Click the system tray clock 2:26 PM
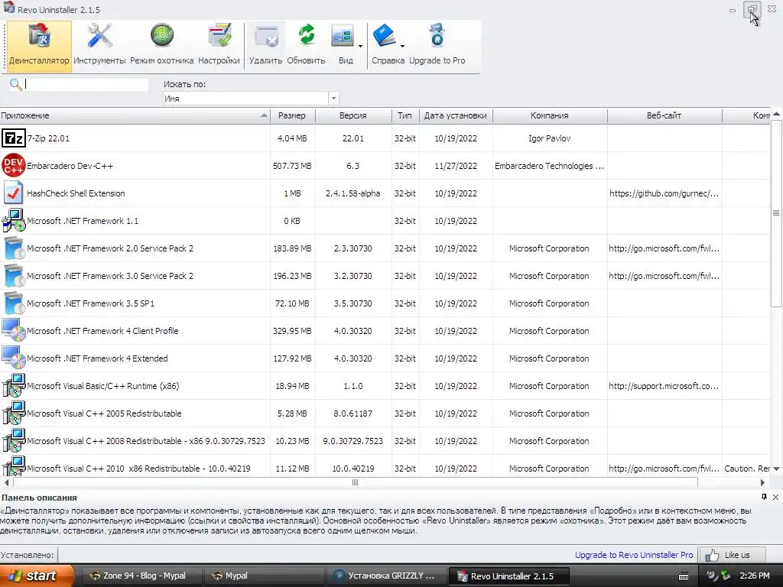Screen dimensions: 783x587 pos(755,576)
